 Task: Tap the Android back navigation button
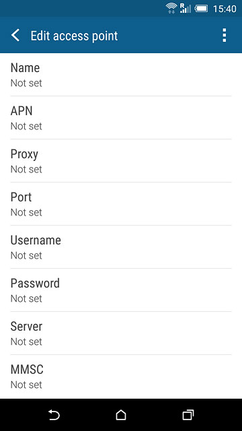(54, 415)
